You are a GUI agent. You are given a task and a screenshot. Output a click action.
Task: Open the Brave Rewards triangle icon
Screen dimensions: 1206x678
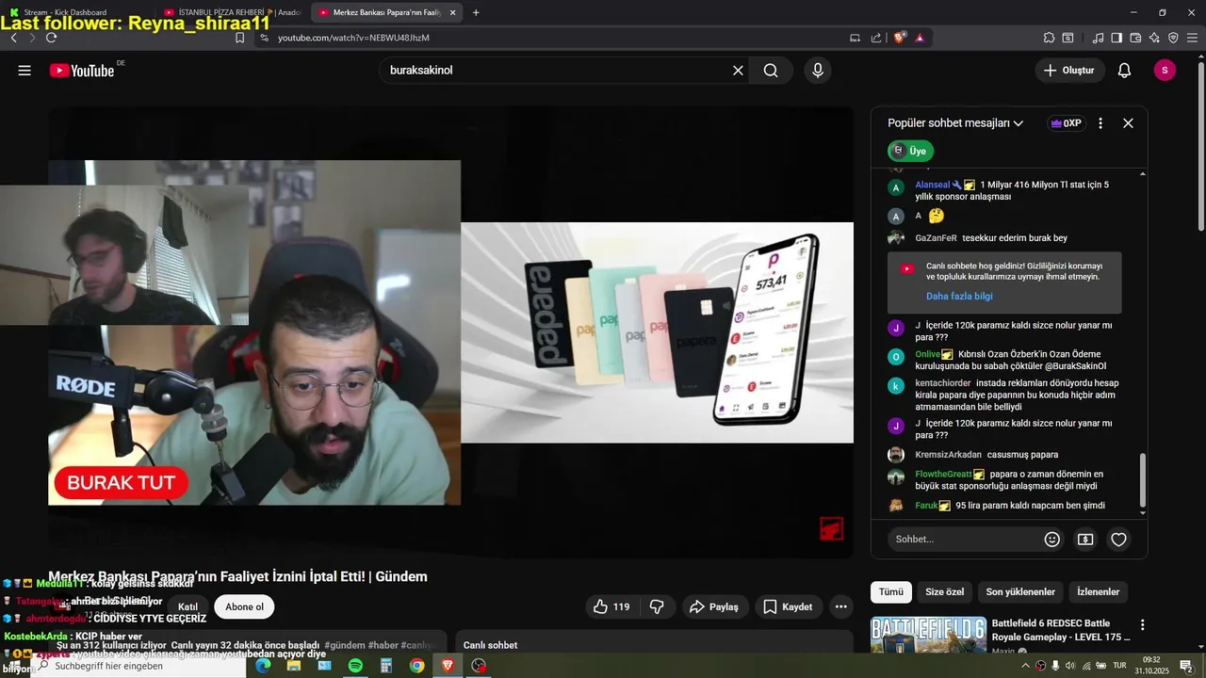click(920, 38)
